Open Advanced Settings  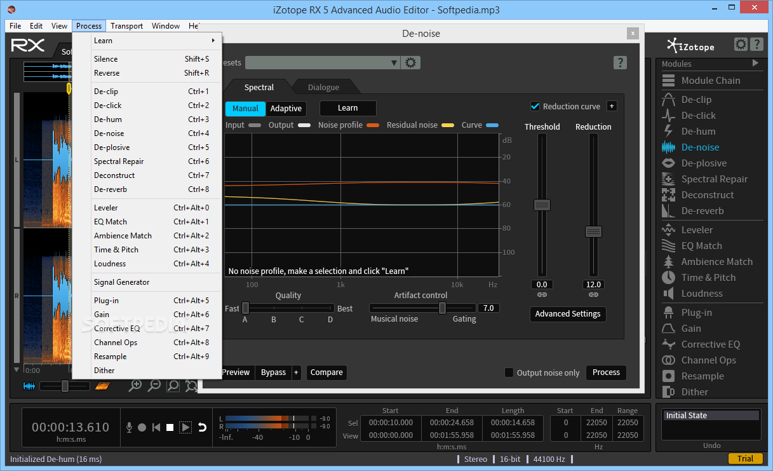click(x=568, y=314)
